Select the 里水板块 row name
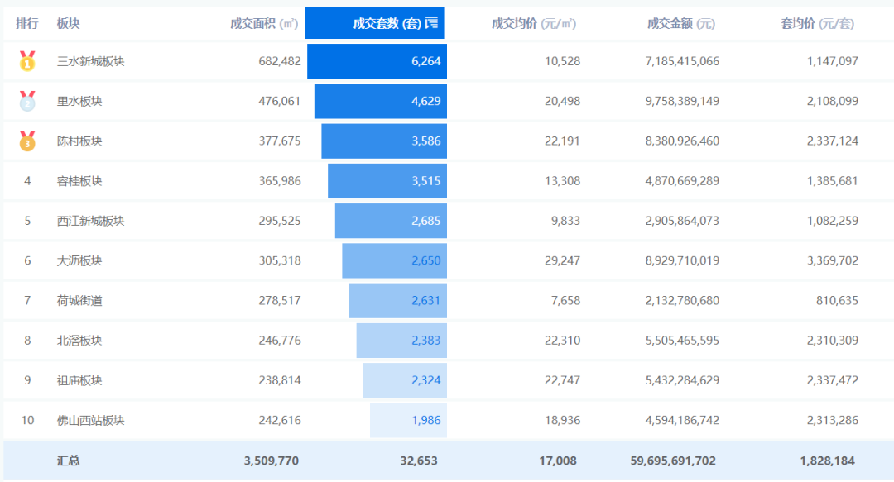The image size is (894, 482). pyautogui.click(x=79, y=102)
